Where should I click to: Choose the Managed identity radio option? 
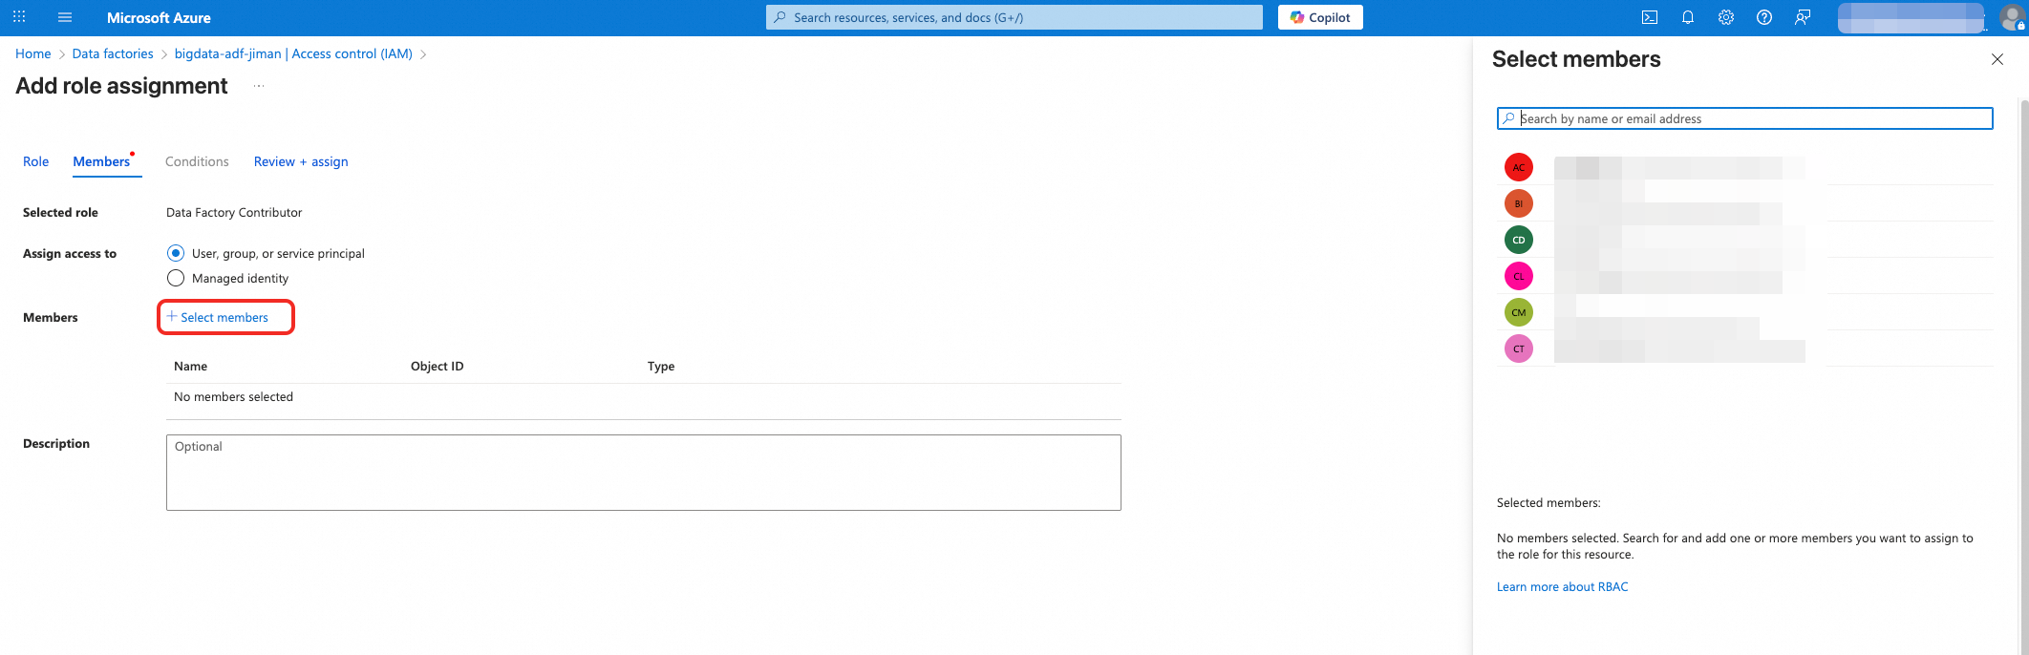coord(176,278)
